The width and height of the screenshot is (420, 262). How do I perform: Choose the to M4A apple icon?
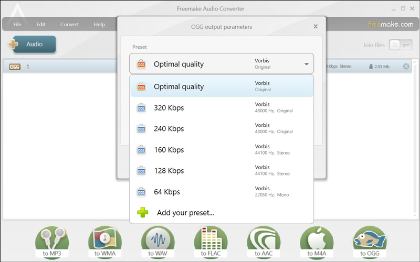pyautogui.click(x=317, y=242)
